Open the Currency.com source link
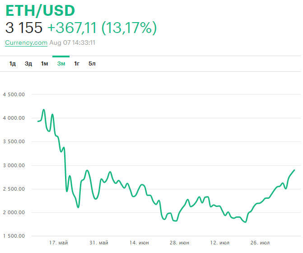 pos(26,43)
